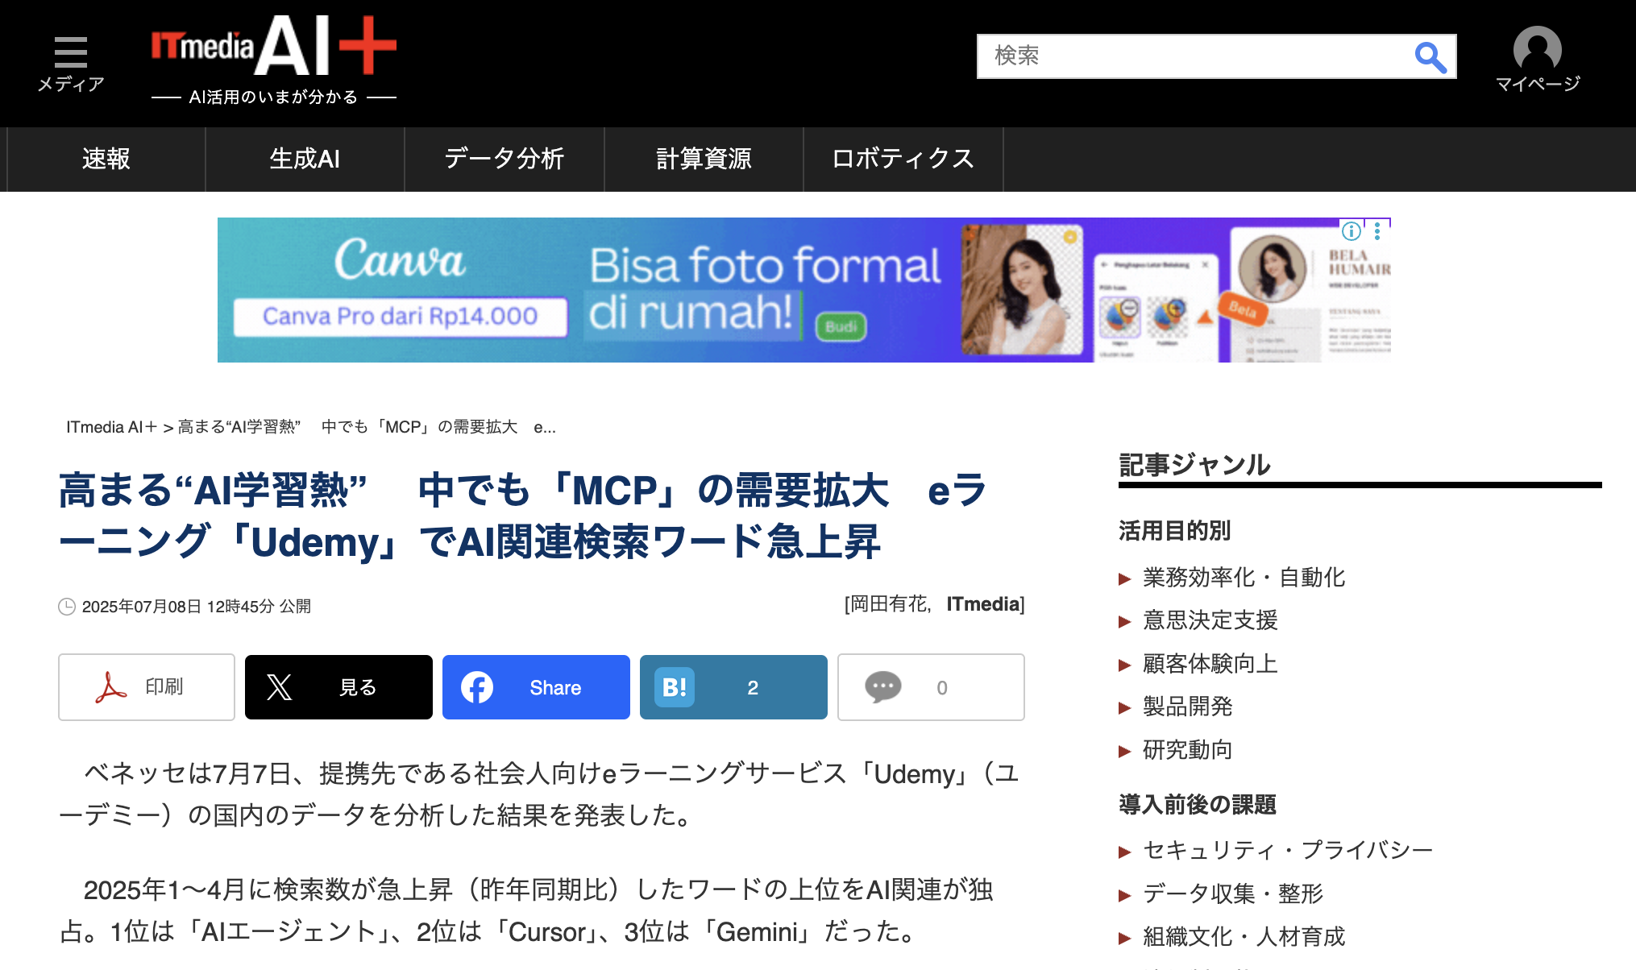Click Hatena bookmark count 2
The image size is (1636, 970).
733,687
